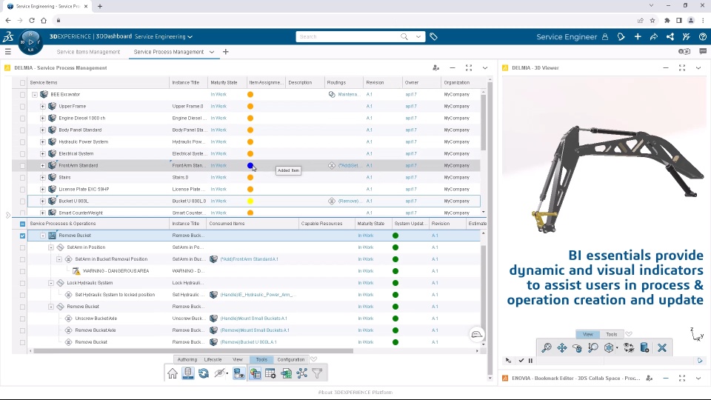Expand the FrontArm Standard node
This screenshot has height=400, width=711.
click(x=43, y=165)
